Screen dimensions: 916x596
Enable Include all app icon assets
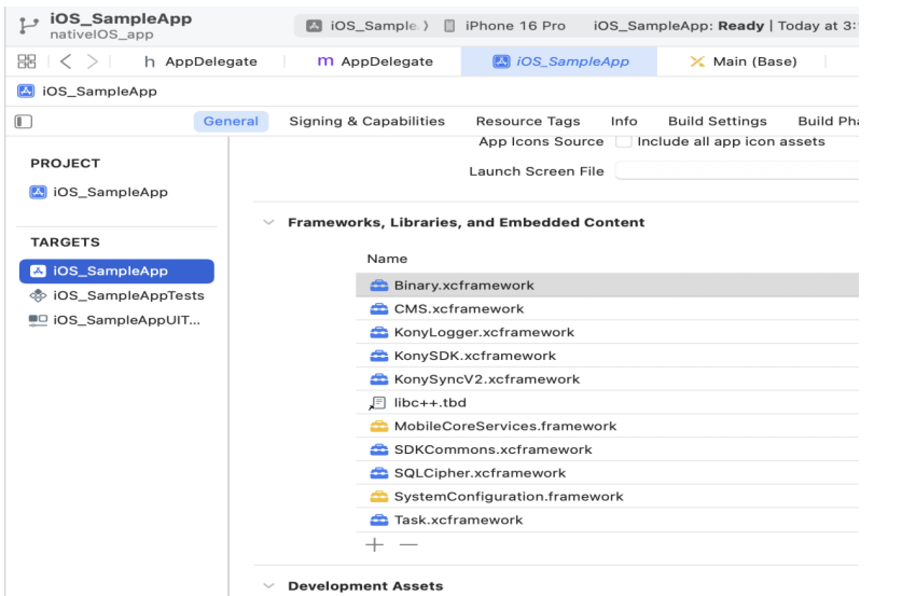[x=623, y=142]
